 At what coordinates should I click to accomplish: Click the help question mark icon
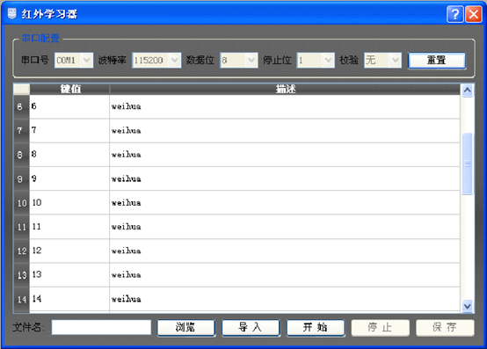(x=455, y=14)
